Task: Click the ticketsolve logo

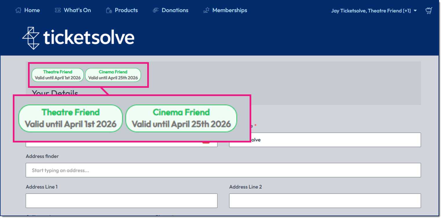Action: 78,38
